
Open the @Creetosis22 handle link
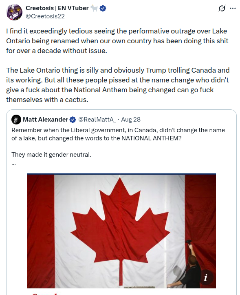pos(45,16)
